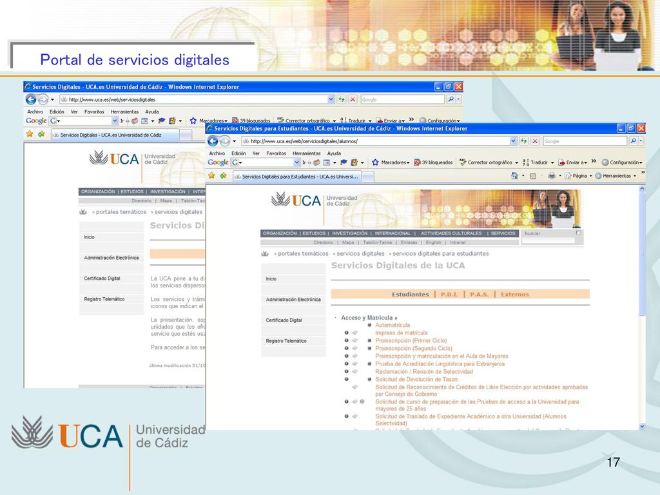Click the Back arrow in the front Estudiantes window
The height and width of the screenshot is (495, 660).
213,141
